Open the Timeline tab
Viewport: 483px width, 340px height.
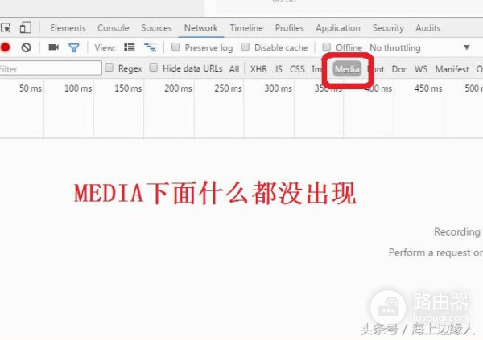point(246,28)
